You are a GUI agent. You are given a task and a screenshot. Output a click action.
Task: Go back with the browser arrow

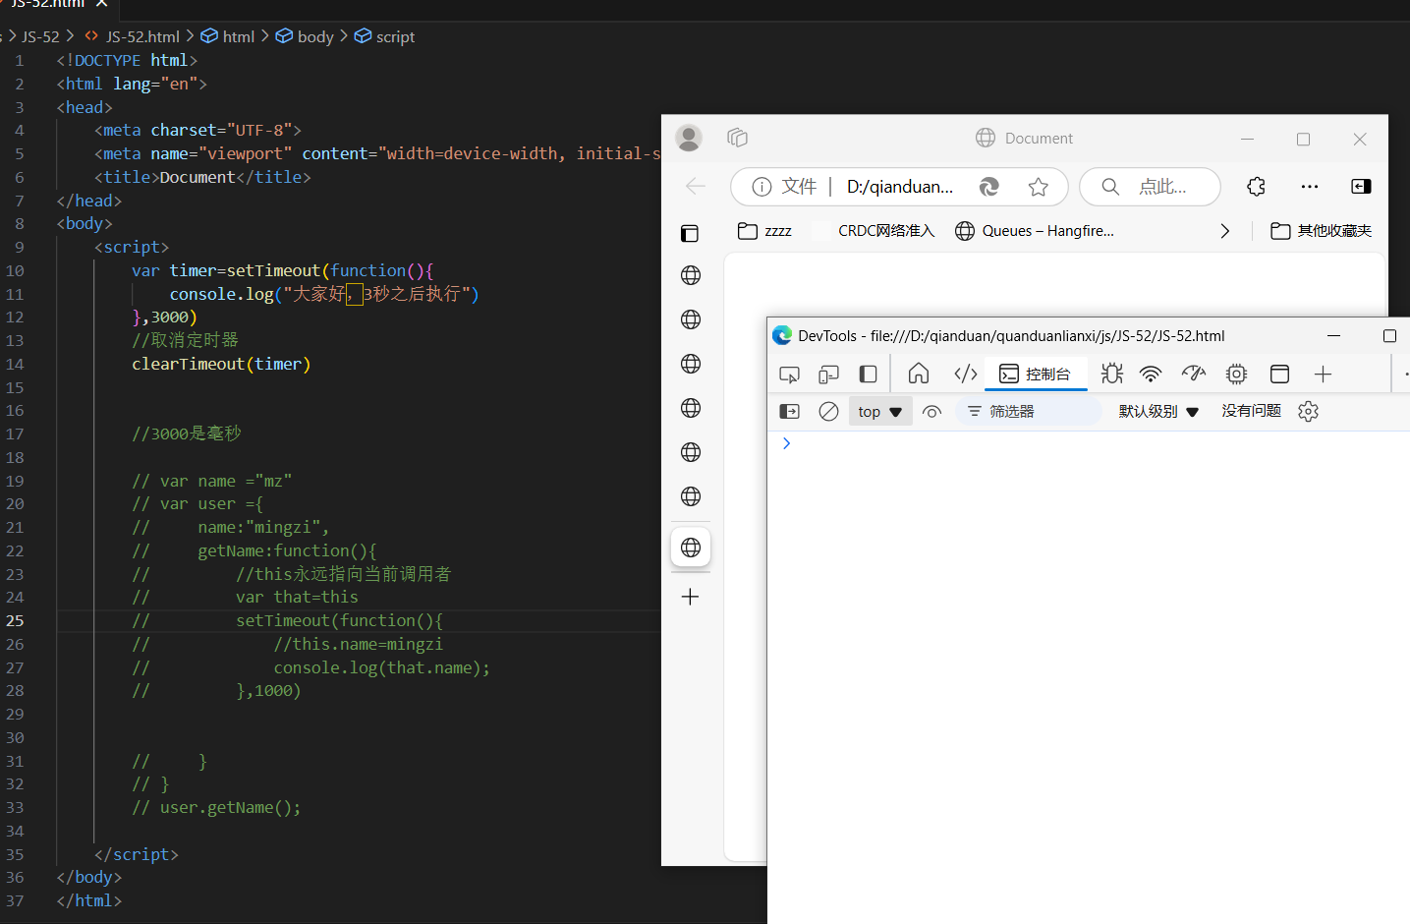click(x=696, y=187)
